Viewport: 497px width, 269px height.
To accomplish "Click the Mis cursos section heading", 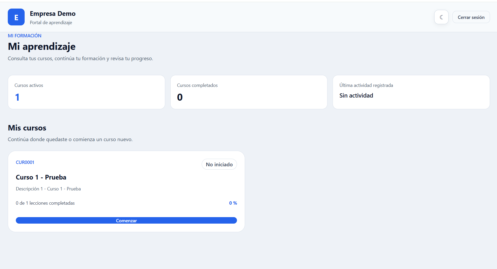I will point(27,128).
